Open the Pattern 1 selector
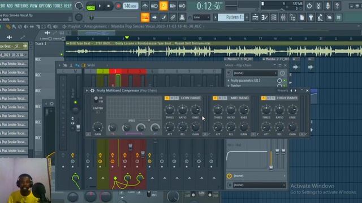Image resolution: width=362 pixels, height=203 pixels. click(x=231, y=17)
